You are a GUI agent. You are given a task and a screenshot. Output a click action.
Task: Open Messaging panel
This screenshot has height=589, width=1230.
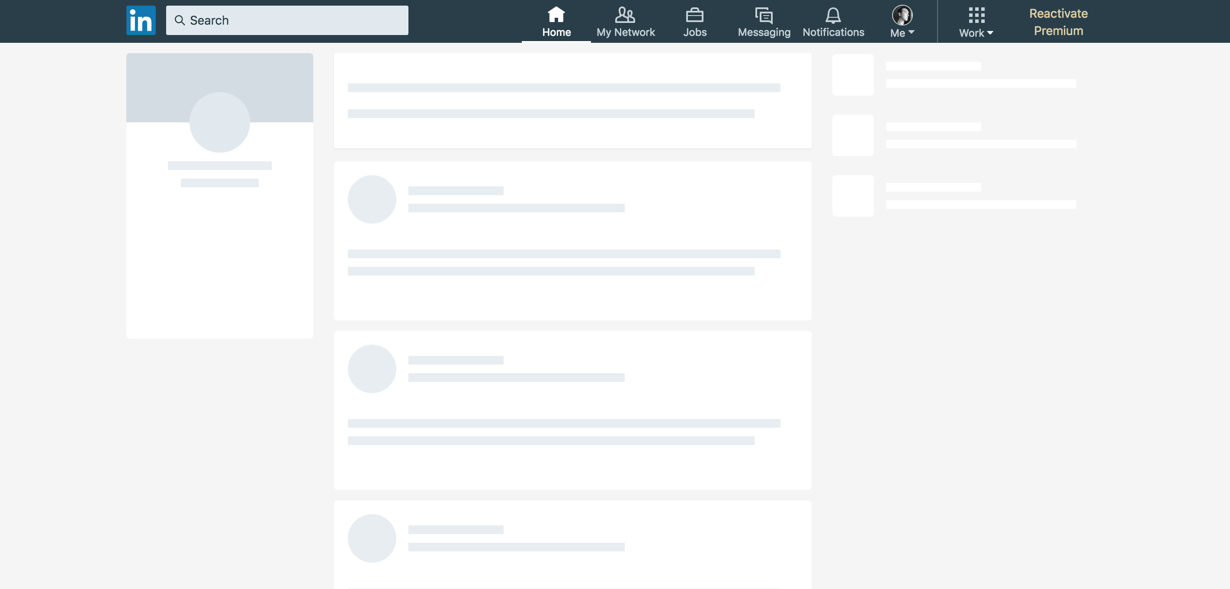tap(762, 21)
